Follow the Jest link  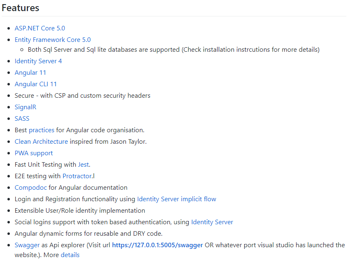pos(83,165)
